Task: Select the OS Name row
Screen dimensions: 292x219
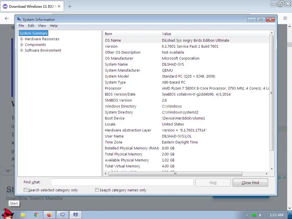Action: coord(186,40)
